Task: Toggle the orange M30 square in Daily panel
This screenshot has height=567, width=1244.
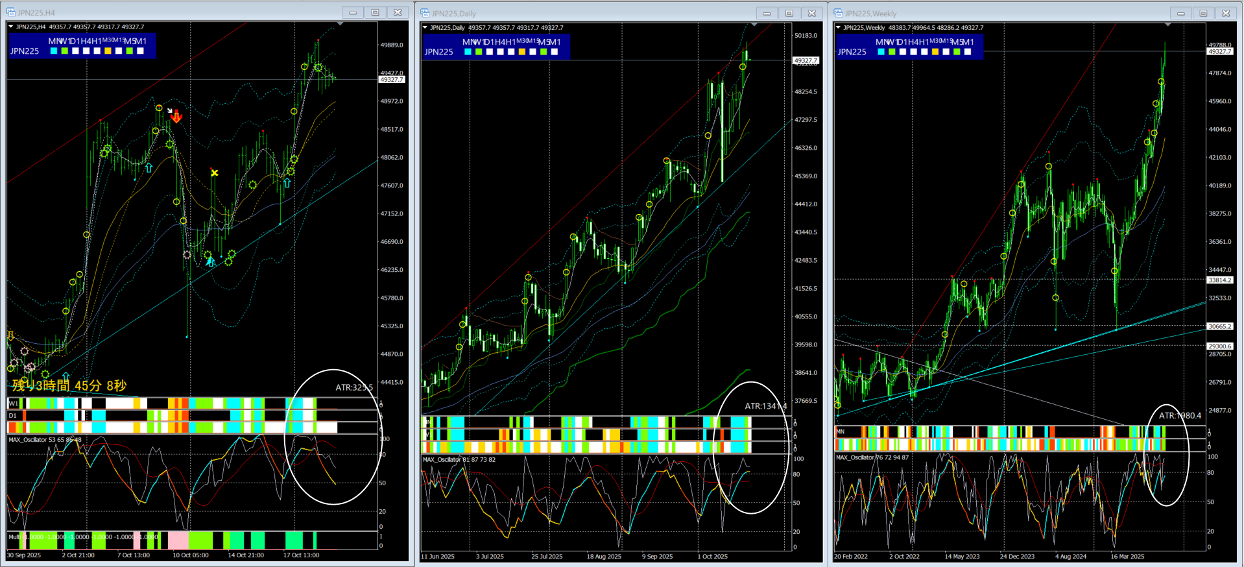Action: [522, 52]
